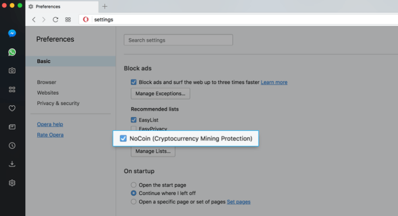Open the Privacy & security section

point(58,103)
